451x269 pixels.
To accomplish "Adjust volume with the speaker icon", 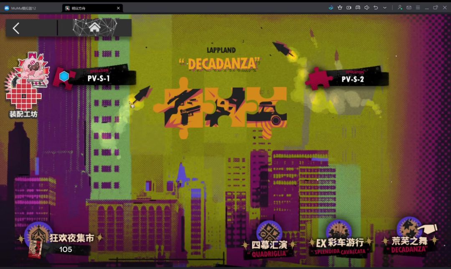I will point(367,8).
